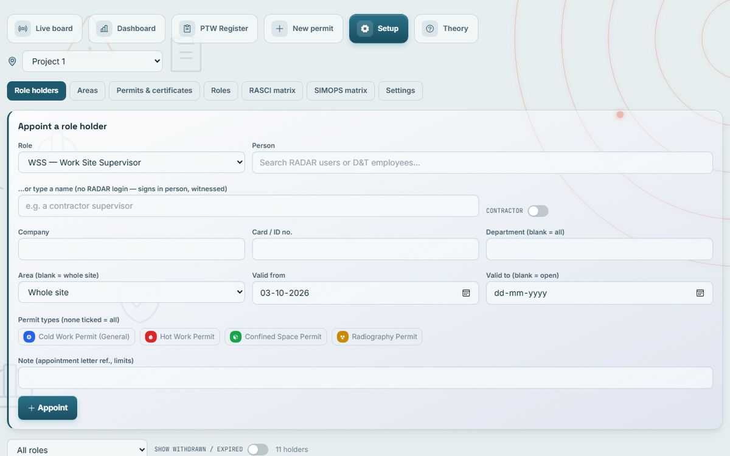Click the Dashboard bar chart icon

(x=104, y=29)
